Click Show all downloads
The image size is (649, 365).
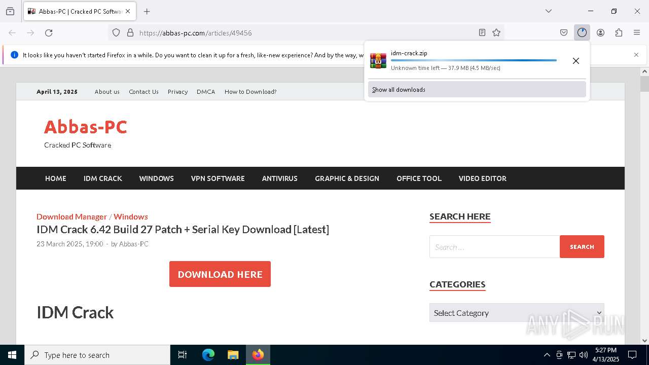477,90
